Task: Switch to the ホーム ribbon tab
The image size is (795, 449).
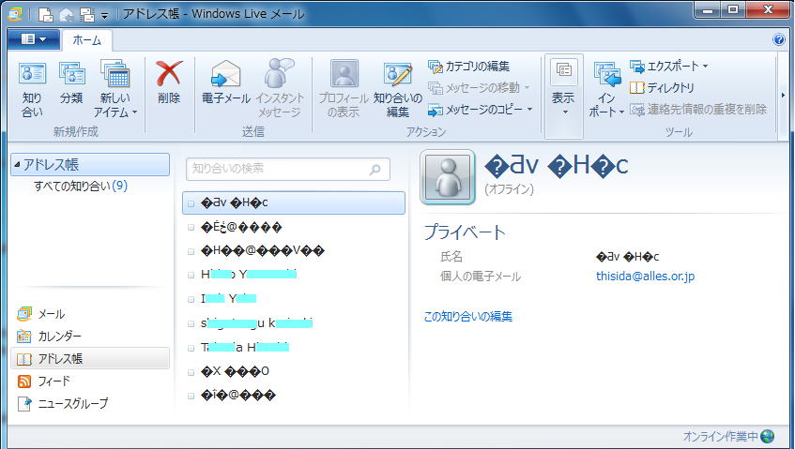Action: [x=86, y=40]
